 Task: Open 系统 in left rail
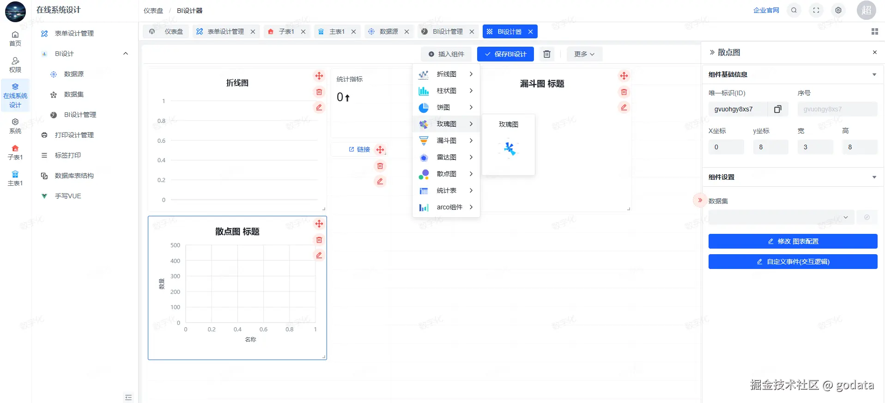tap(15, 126)
